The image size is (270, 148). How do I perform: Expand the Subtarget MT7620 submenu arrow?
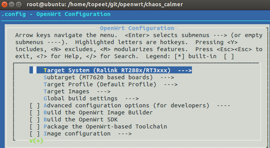167,77
